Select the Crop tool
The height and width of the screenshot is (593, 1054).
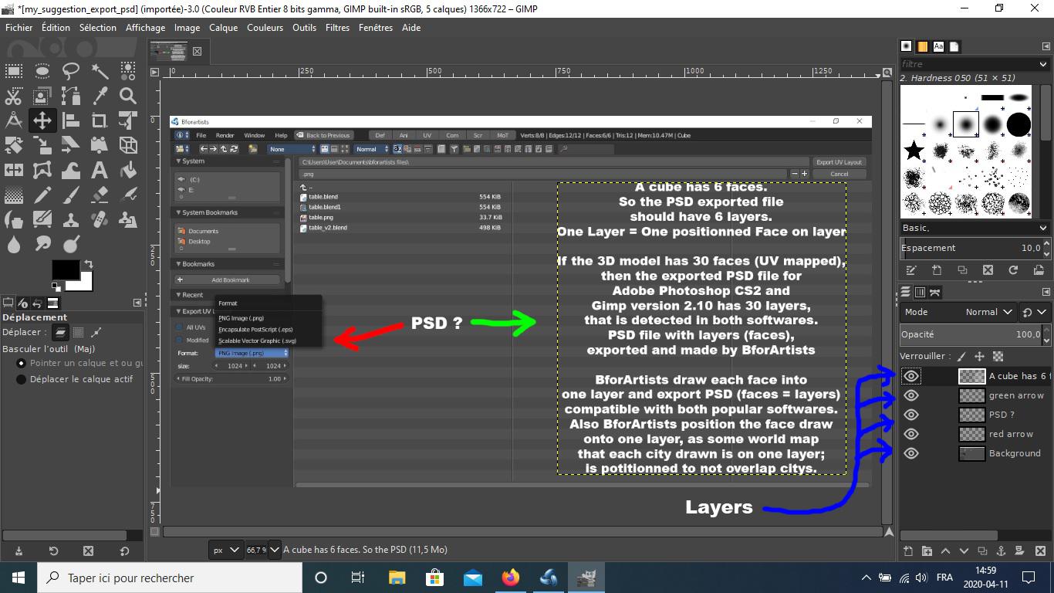click(x=100, y=120)
